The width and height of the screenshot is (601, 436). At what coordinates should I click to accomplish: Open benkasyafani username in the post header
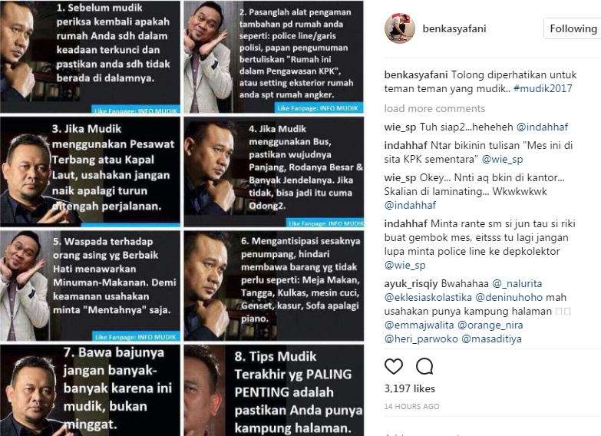pos(454,28)
